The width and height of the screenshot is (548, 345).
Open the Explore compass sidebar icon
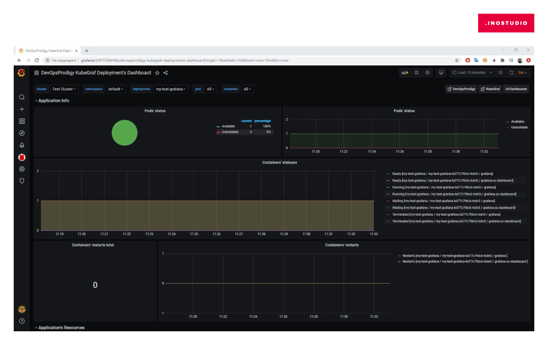point(21,133)
